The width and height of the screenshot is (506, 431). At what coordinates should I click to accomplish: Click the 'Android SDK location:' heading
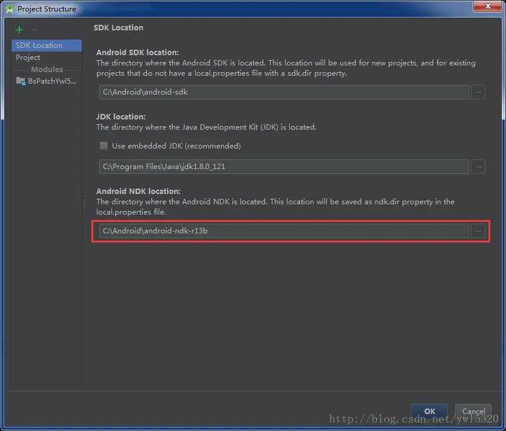[x=137, y=52]
